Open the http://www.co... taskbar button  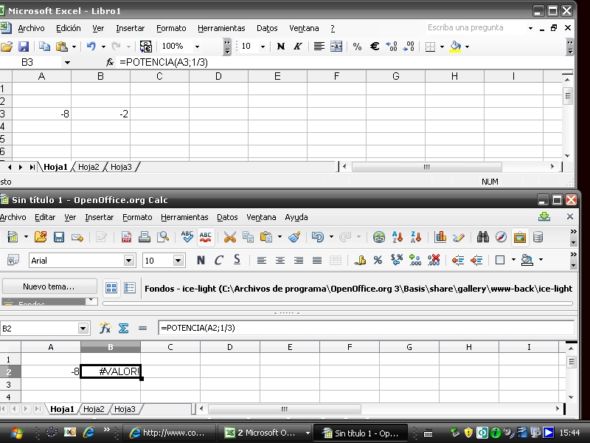pyautogui.click(x=169, y=433)
